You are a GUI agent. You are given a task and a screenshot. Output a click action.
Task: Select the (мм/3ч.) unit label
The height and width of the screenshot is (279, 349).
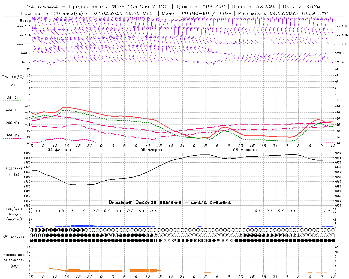point(14,209)
